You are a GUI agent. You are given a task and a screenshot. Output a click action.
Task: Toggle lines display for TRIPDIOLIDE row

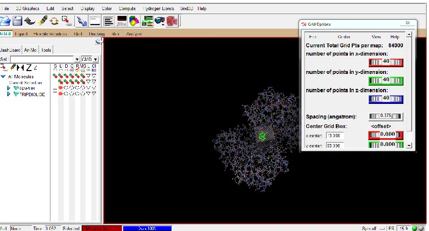coord(61,94)
